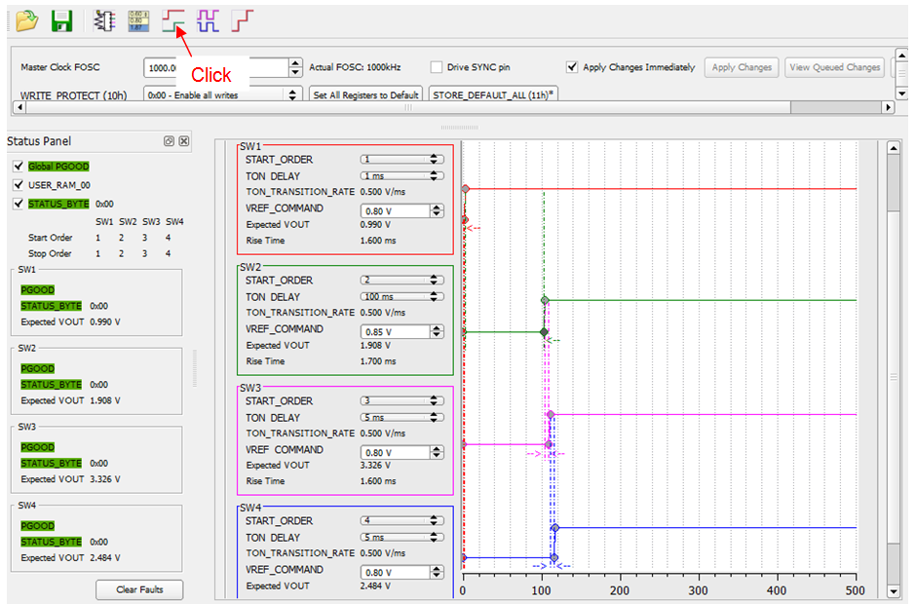
Task: Open SW1 START_ORDER dropdown
Action: click(x=401, y=159)
